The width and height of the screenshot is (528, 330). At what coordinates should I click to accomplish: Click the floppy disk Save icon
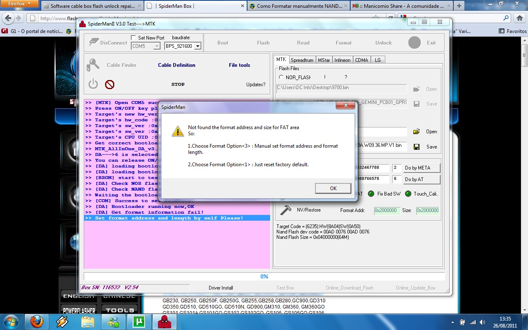pos(417,147)
